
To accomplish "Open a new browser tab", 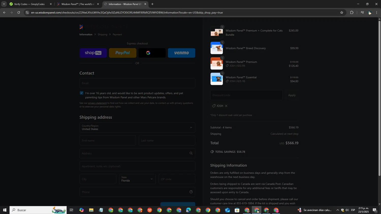I will tap(152, 4).
